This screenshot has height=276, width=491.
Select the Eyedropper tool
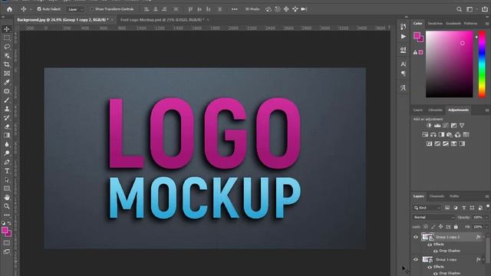coord(7,82)
